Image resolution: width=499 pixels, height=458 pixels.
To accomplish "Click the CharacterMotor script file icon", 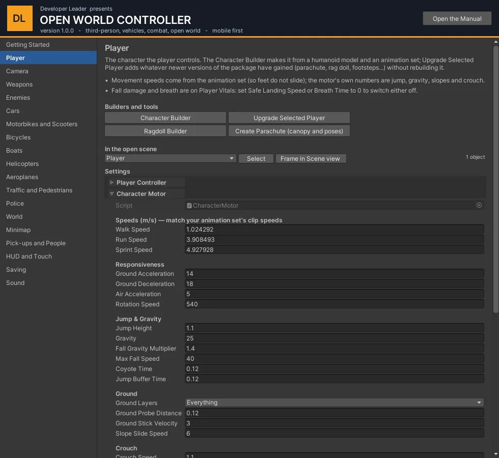I will (189, 206).
